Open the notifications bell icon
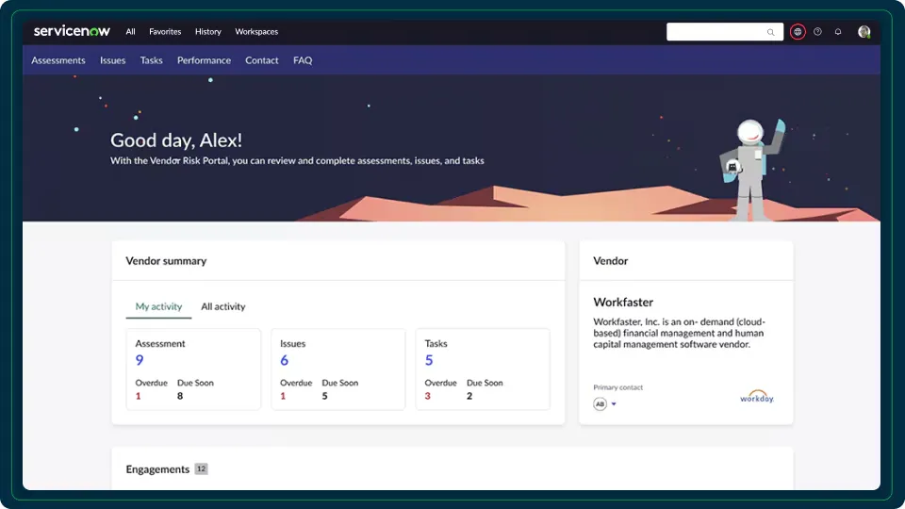 [x=838, y=32]
